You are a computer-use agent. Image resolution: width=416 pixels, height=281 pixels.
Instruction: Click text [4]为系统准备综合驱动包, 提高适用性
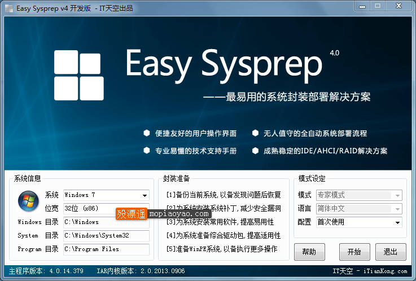pyautogui.click(x=224, y=236)
